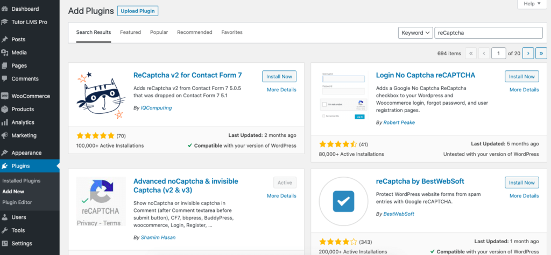Click the five-star rating of ReCaptcha v2 plugin

pyautogui.click(x=95, y=136)
